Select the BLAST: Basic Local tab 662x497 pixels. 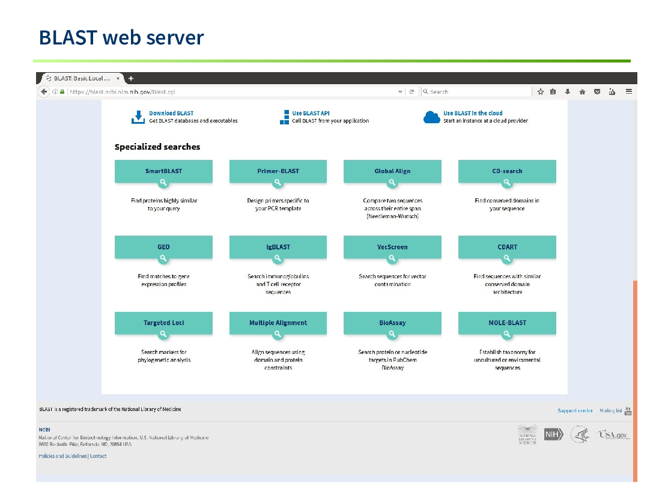pos(82,79)
